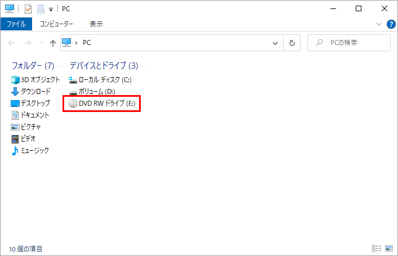Click the breadcrumb chevron before PC
Viewport: 398px width, 256px height.
click(x=76, y=43)
